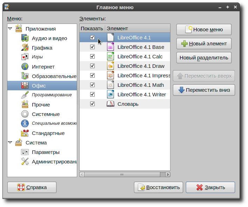248x207 pixels.
Task: Click the Параметры preferences icon
Action: (25, 152)
